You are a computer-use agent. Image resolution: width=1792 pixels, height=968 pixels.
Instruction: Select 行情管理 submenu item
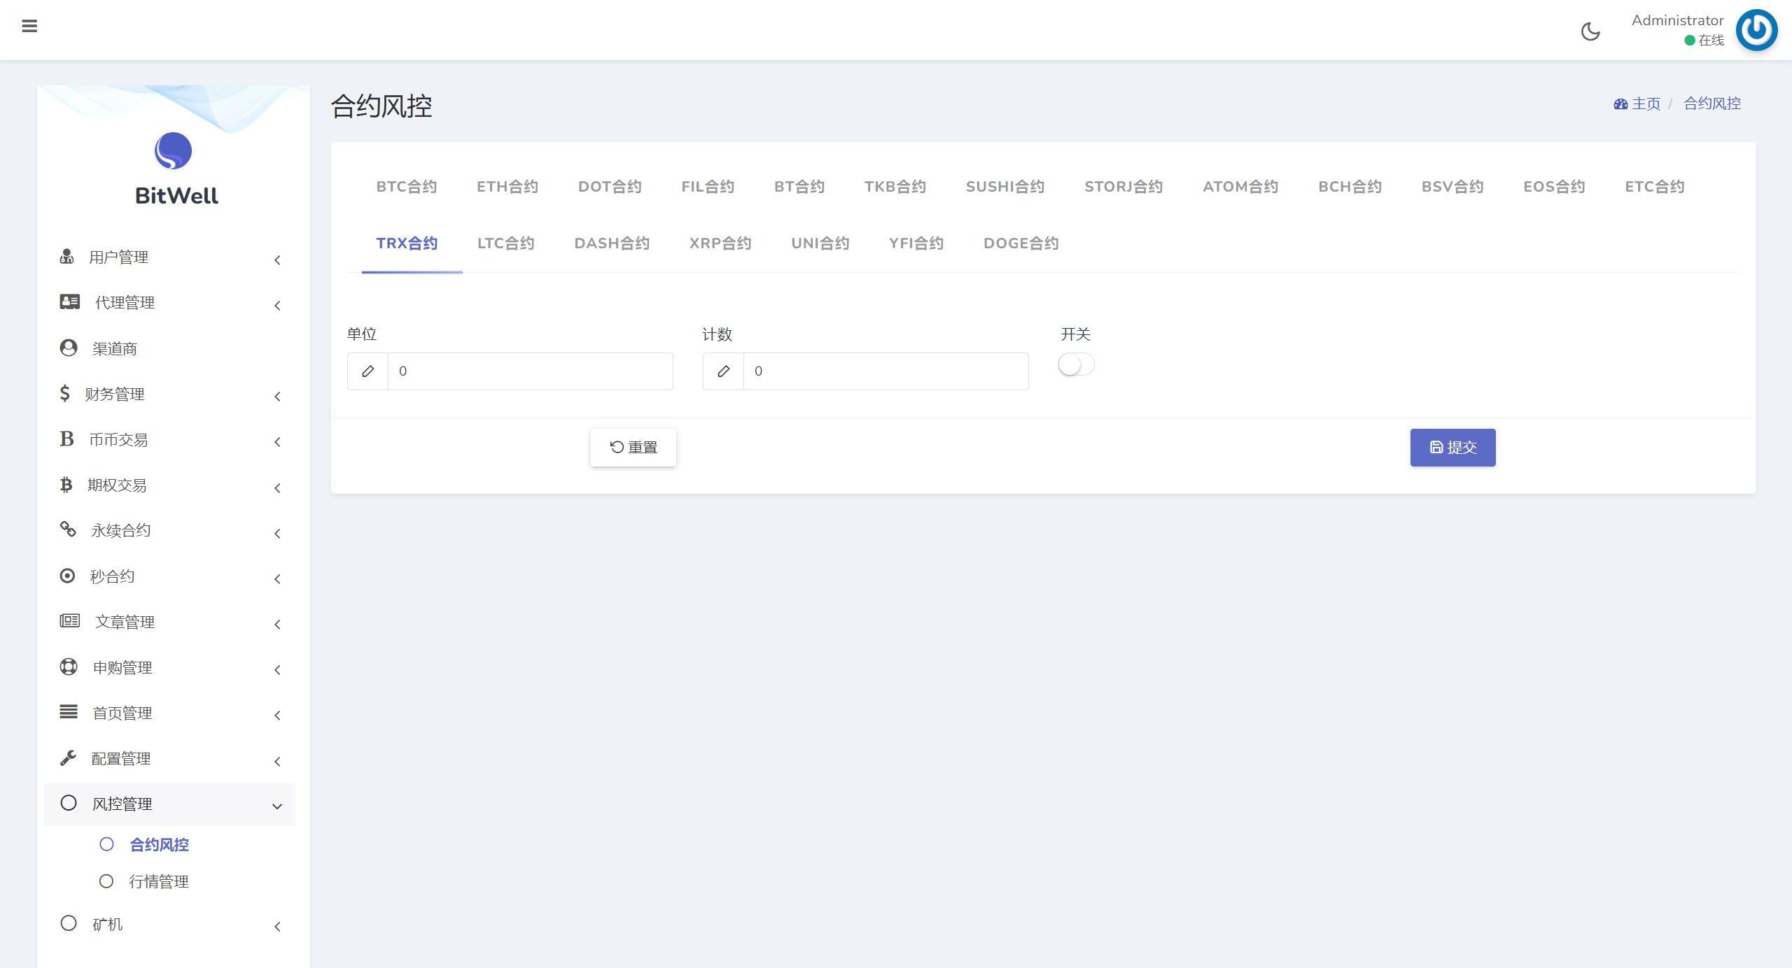(159, 881)
